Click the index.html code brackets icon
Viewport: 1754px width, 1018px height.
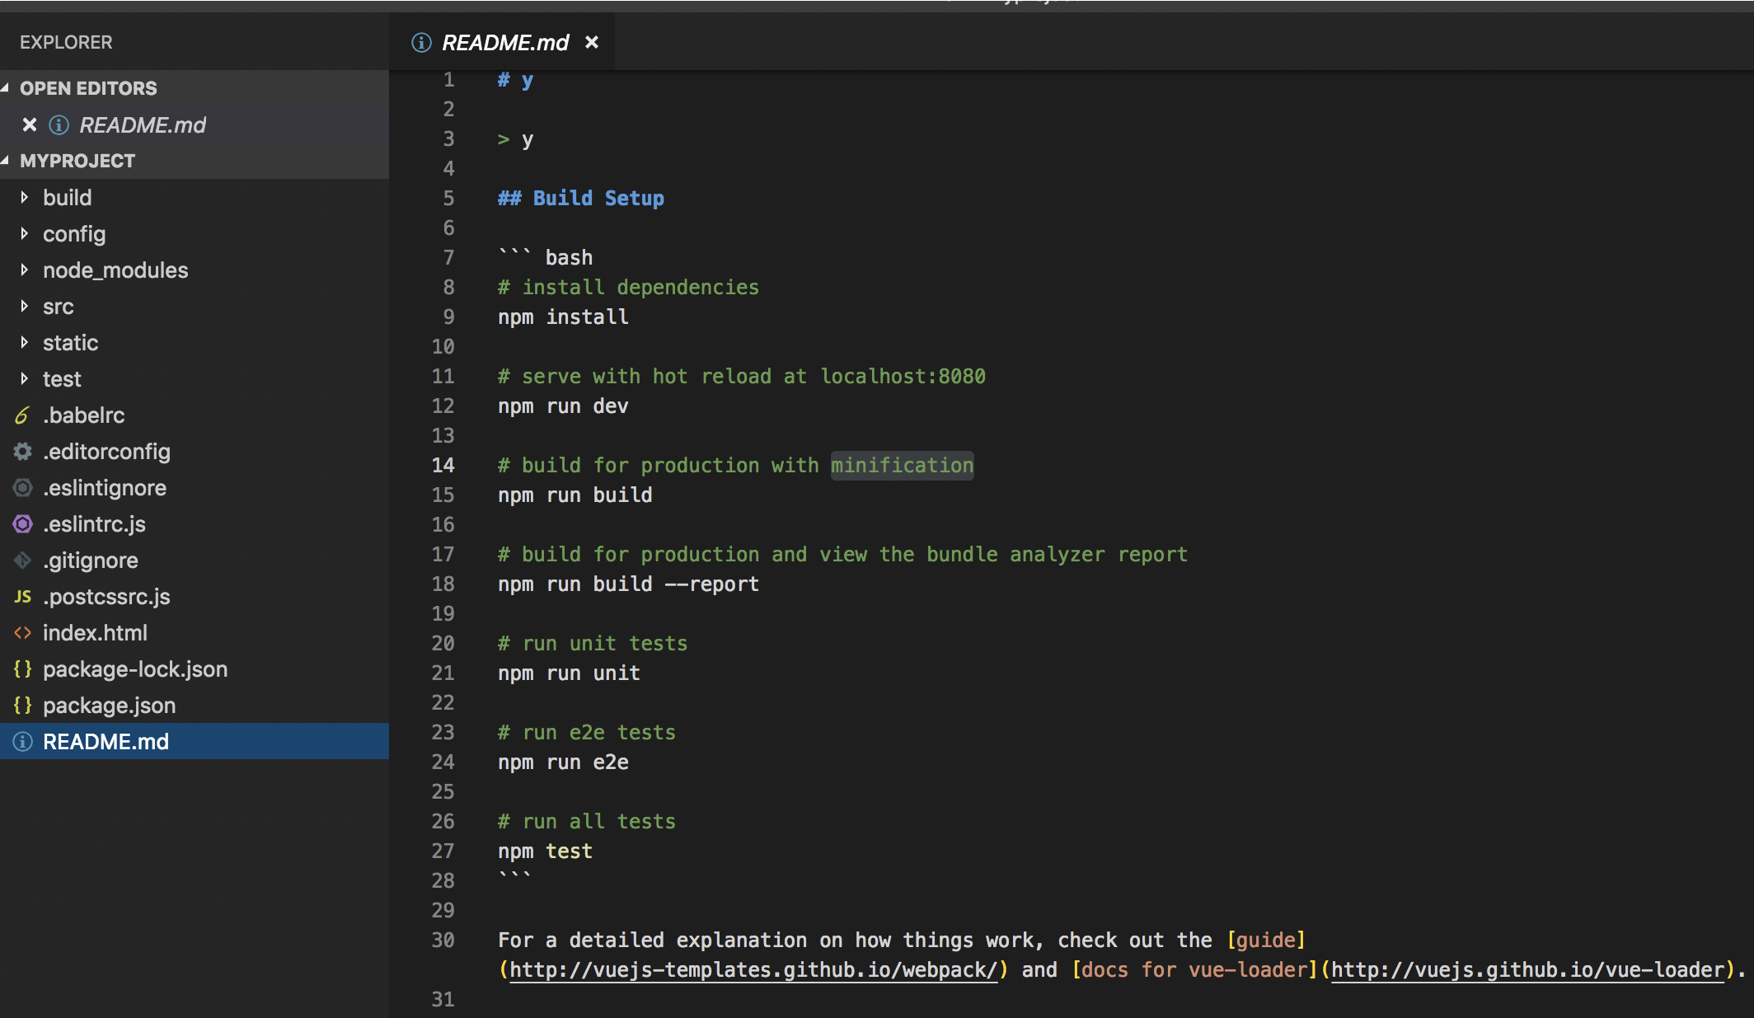22,633
